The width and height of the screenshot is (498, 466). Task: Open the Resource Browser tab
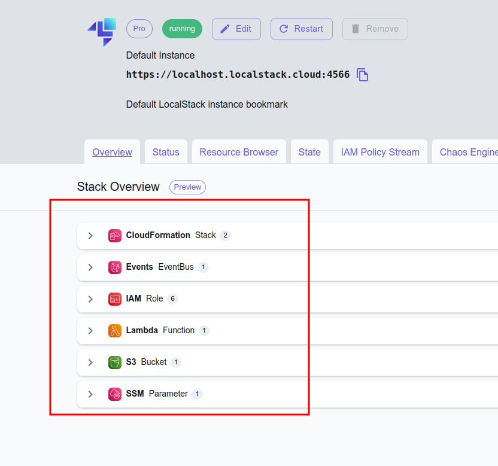tap(239, 152)
